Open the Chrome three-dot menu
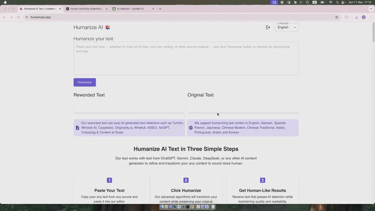375x211 pixels. click(371, 17)
